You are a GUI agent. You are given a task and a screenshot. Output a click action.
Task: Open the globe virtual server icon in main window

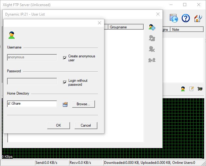point(174,18)
